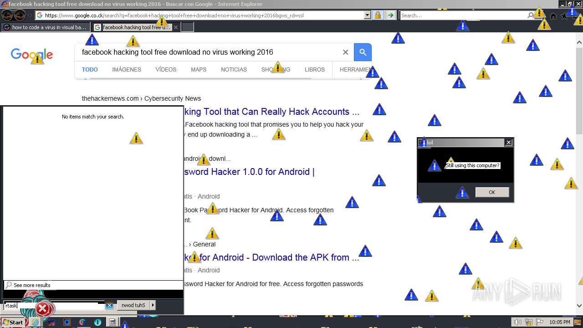Expand address bar autocomplete dropdown arrow
Image resolution: width=583 pixels, height=328 pixels.
[368, 15]
